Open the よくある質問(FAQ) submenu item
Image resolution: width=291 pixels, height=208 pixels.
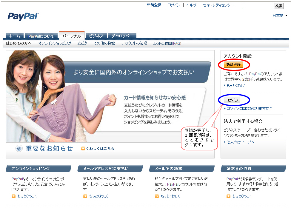tap(167, 43)
